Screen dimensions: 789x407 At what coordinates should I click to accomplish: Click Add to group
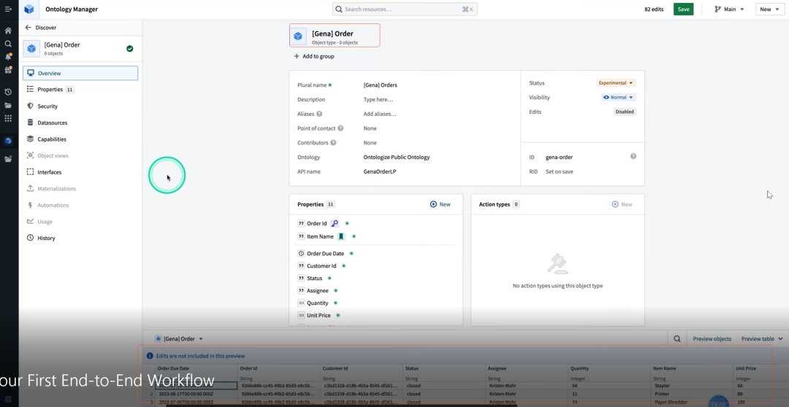314,56
